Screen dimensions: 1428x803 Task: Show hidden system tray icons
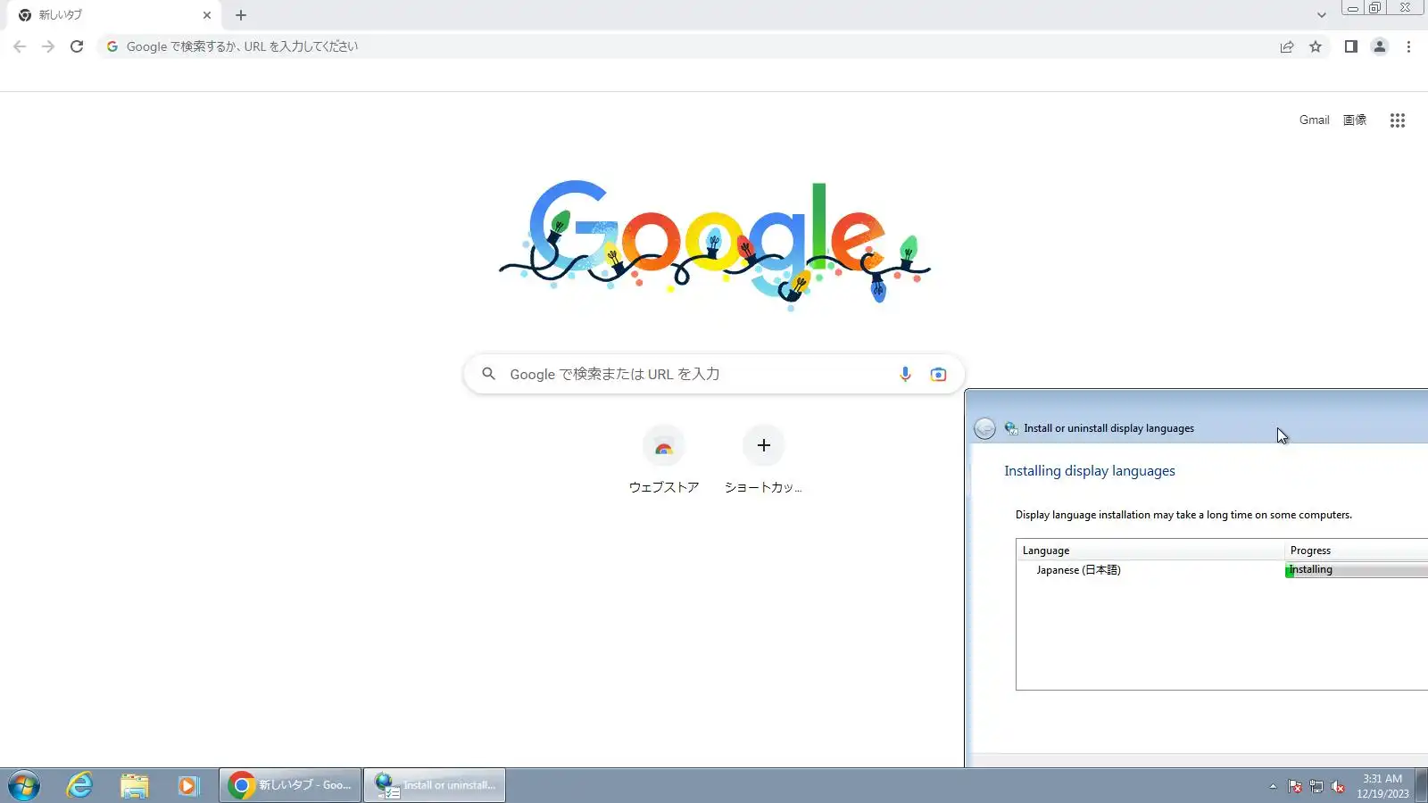click(x=1273, y=786)
